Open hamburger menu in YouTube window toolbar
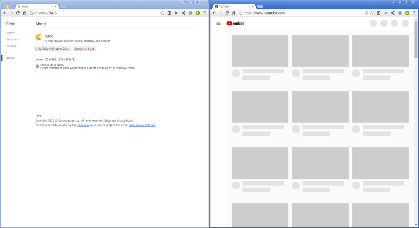Viewport: 419px width, 228px height. click(x=414, y=13)
